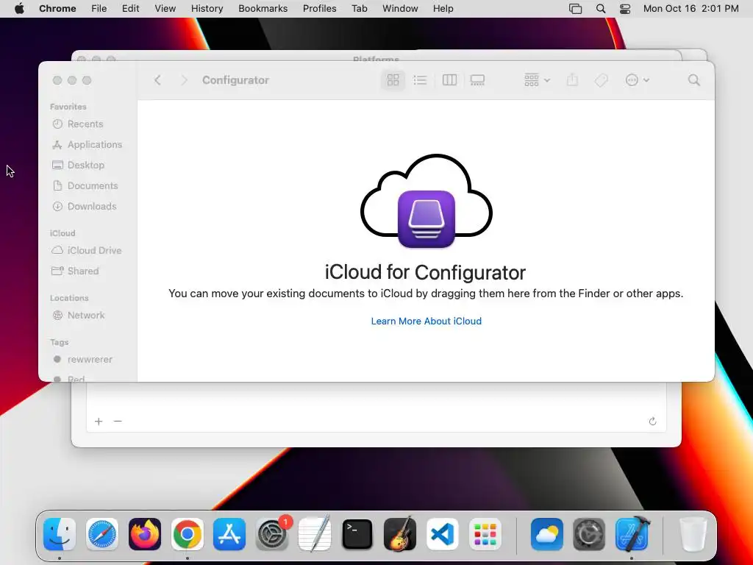Open the App Store from the Dock
This screenshot has width=753, height=565.
click(x=229, y=534)
